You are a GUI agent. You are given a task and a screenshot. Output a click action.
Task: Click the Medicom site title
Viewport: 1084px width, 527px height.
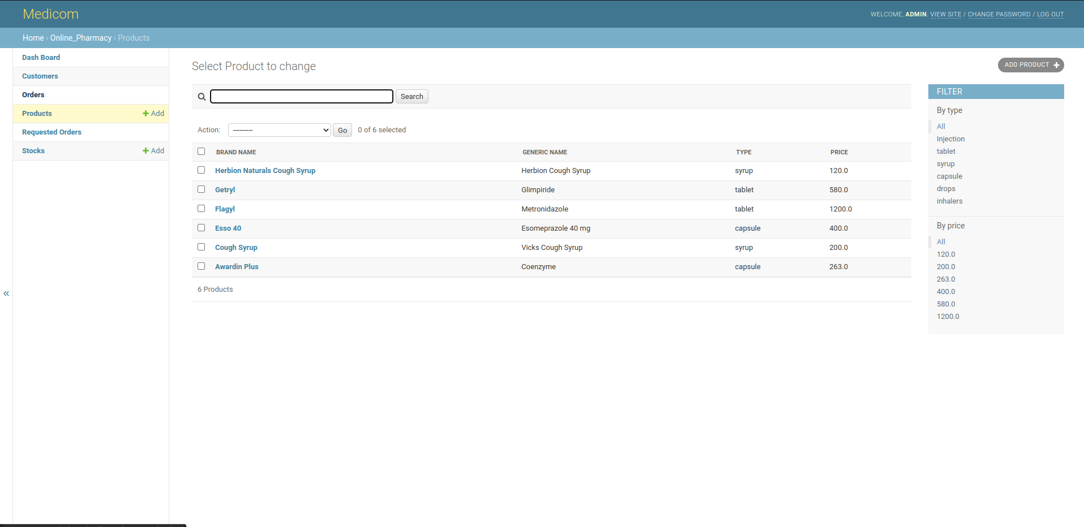pyautogui.click(x=50, y=14)
